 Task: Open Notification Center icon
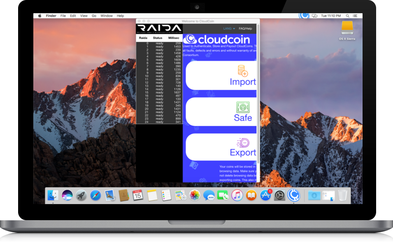[355, 16]
